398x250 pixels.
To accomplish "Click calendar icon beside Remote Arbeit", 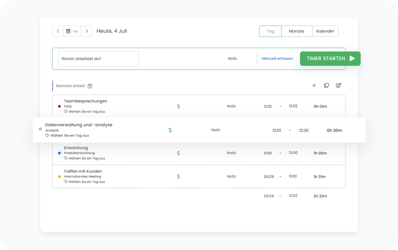I will pyautogui.click(x=90, y=86).
